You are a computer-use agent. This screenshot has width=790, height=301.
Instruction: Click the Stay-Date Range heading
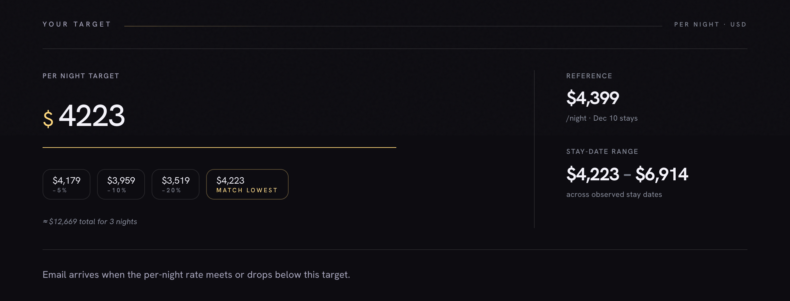[602, 151]
